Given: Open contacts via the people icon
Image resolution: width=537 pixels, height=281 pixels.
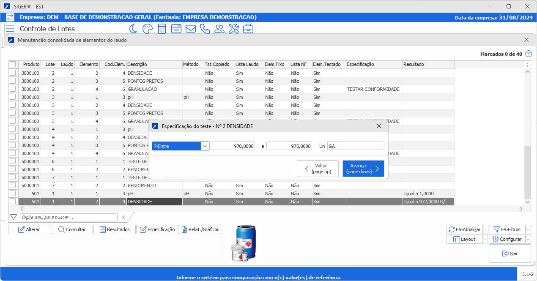Looking at the screenshot, I should (x=219, y=29).
